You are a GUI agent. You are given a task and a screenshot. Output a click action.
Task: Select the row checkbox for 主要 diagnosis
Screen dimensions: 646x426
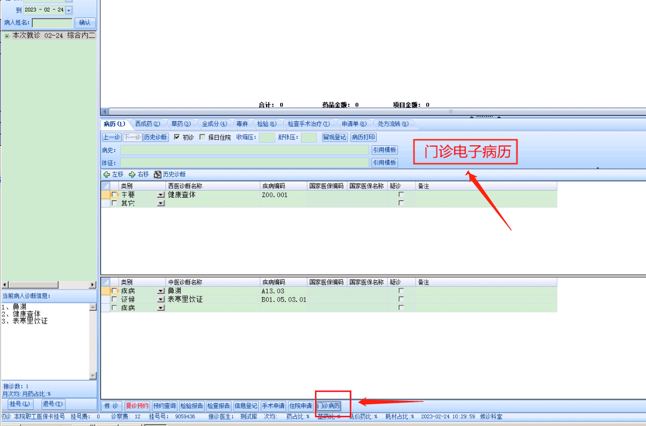(x=115, y=194)
